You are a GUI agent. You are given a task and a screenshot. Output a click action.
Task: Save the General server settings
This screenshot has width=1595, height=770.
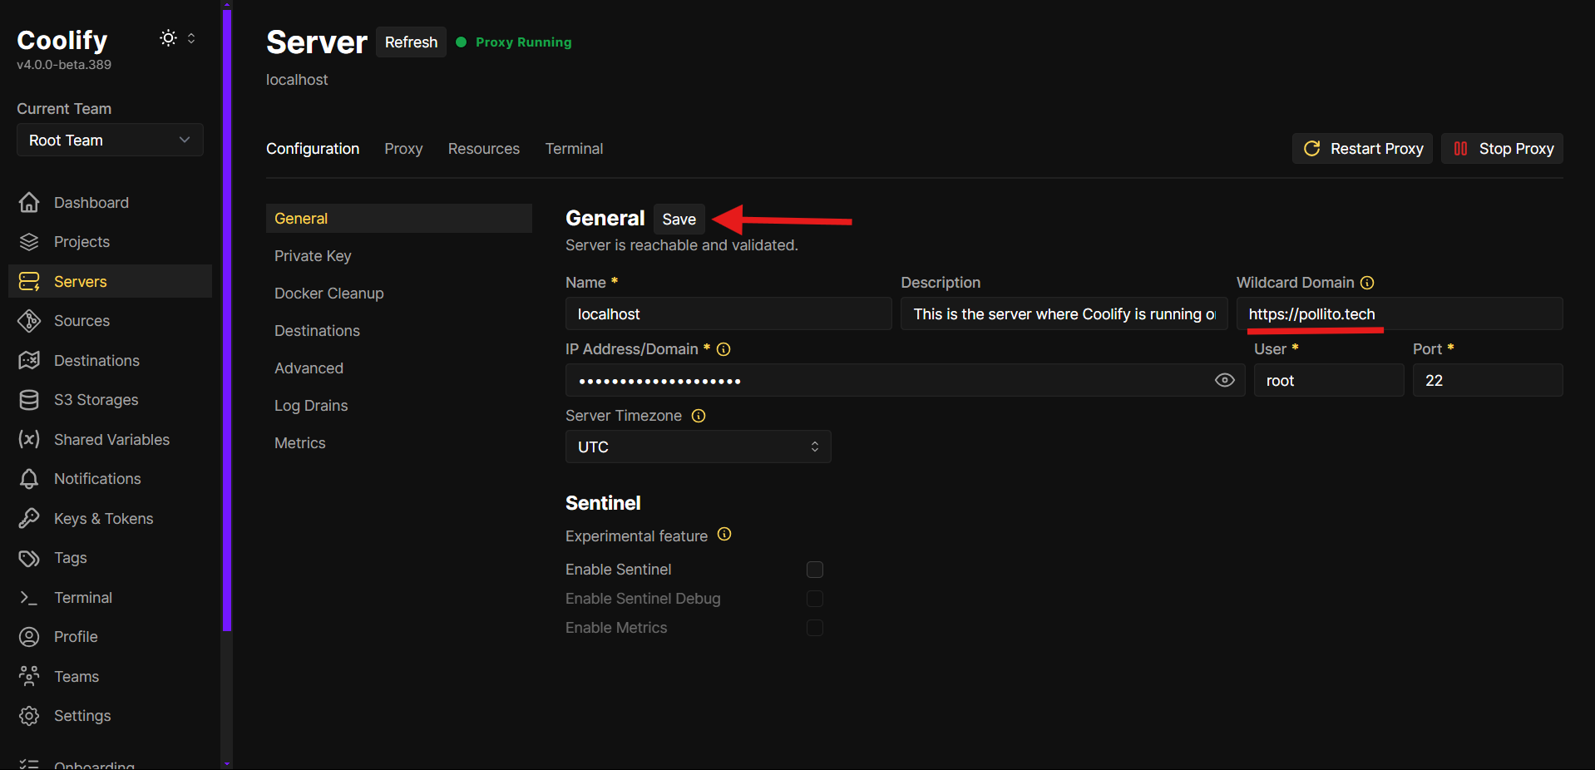[679, 219]
